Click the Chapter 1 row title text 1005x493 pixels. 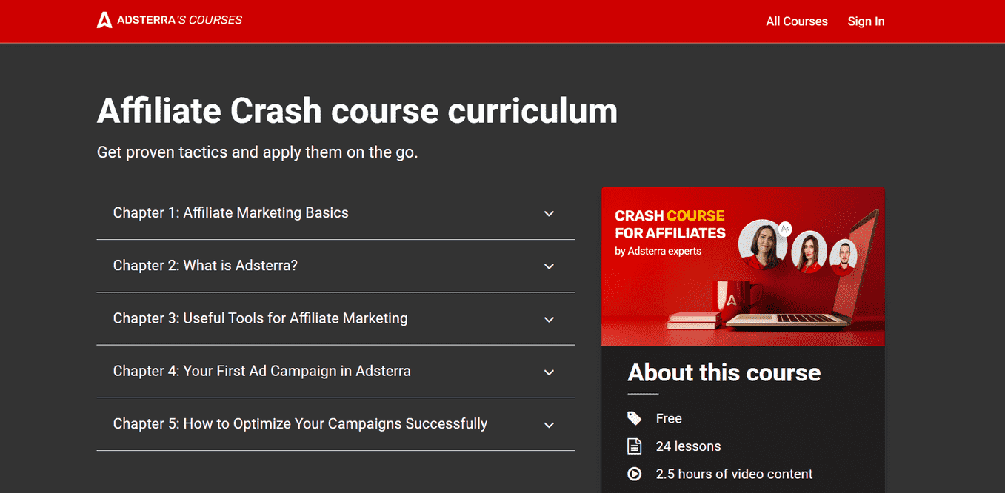(x=230, y=212)
